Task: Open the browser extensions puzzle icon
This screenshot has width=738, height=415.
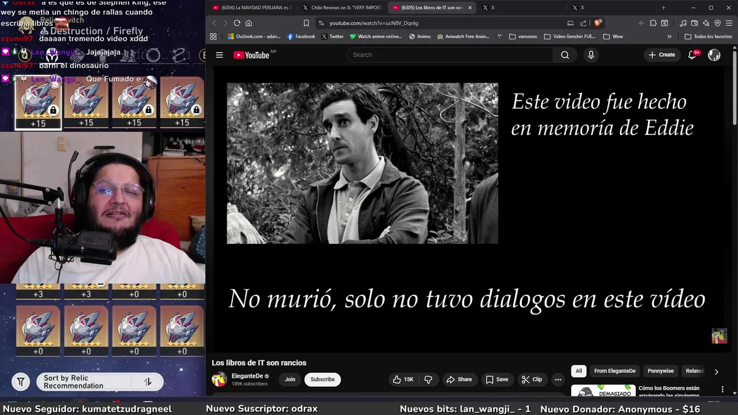Action: [x=653, y=23]
